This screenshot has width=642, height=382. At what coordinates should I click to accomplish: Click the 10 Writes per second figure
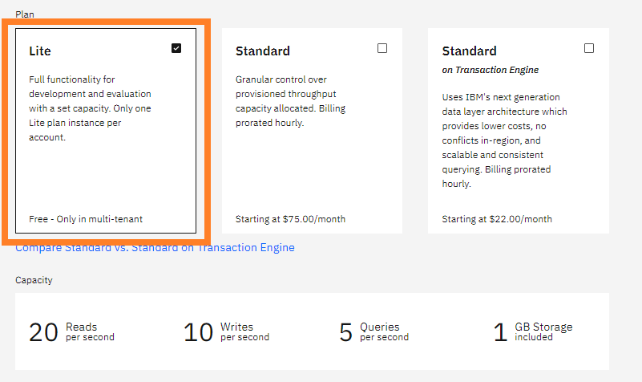[x=226, y=331]
